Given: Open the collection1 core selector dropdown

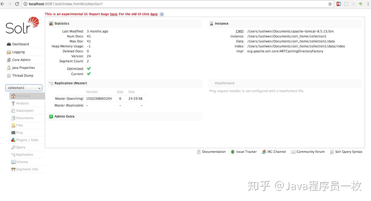Looking at the screenshot, I should coord(24,88).
